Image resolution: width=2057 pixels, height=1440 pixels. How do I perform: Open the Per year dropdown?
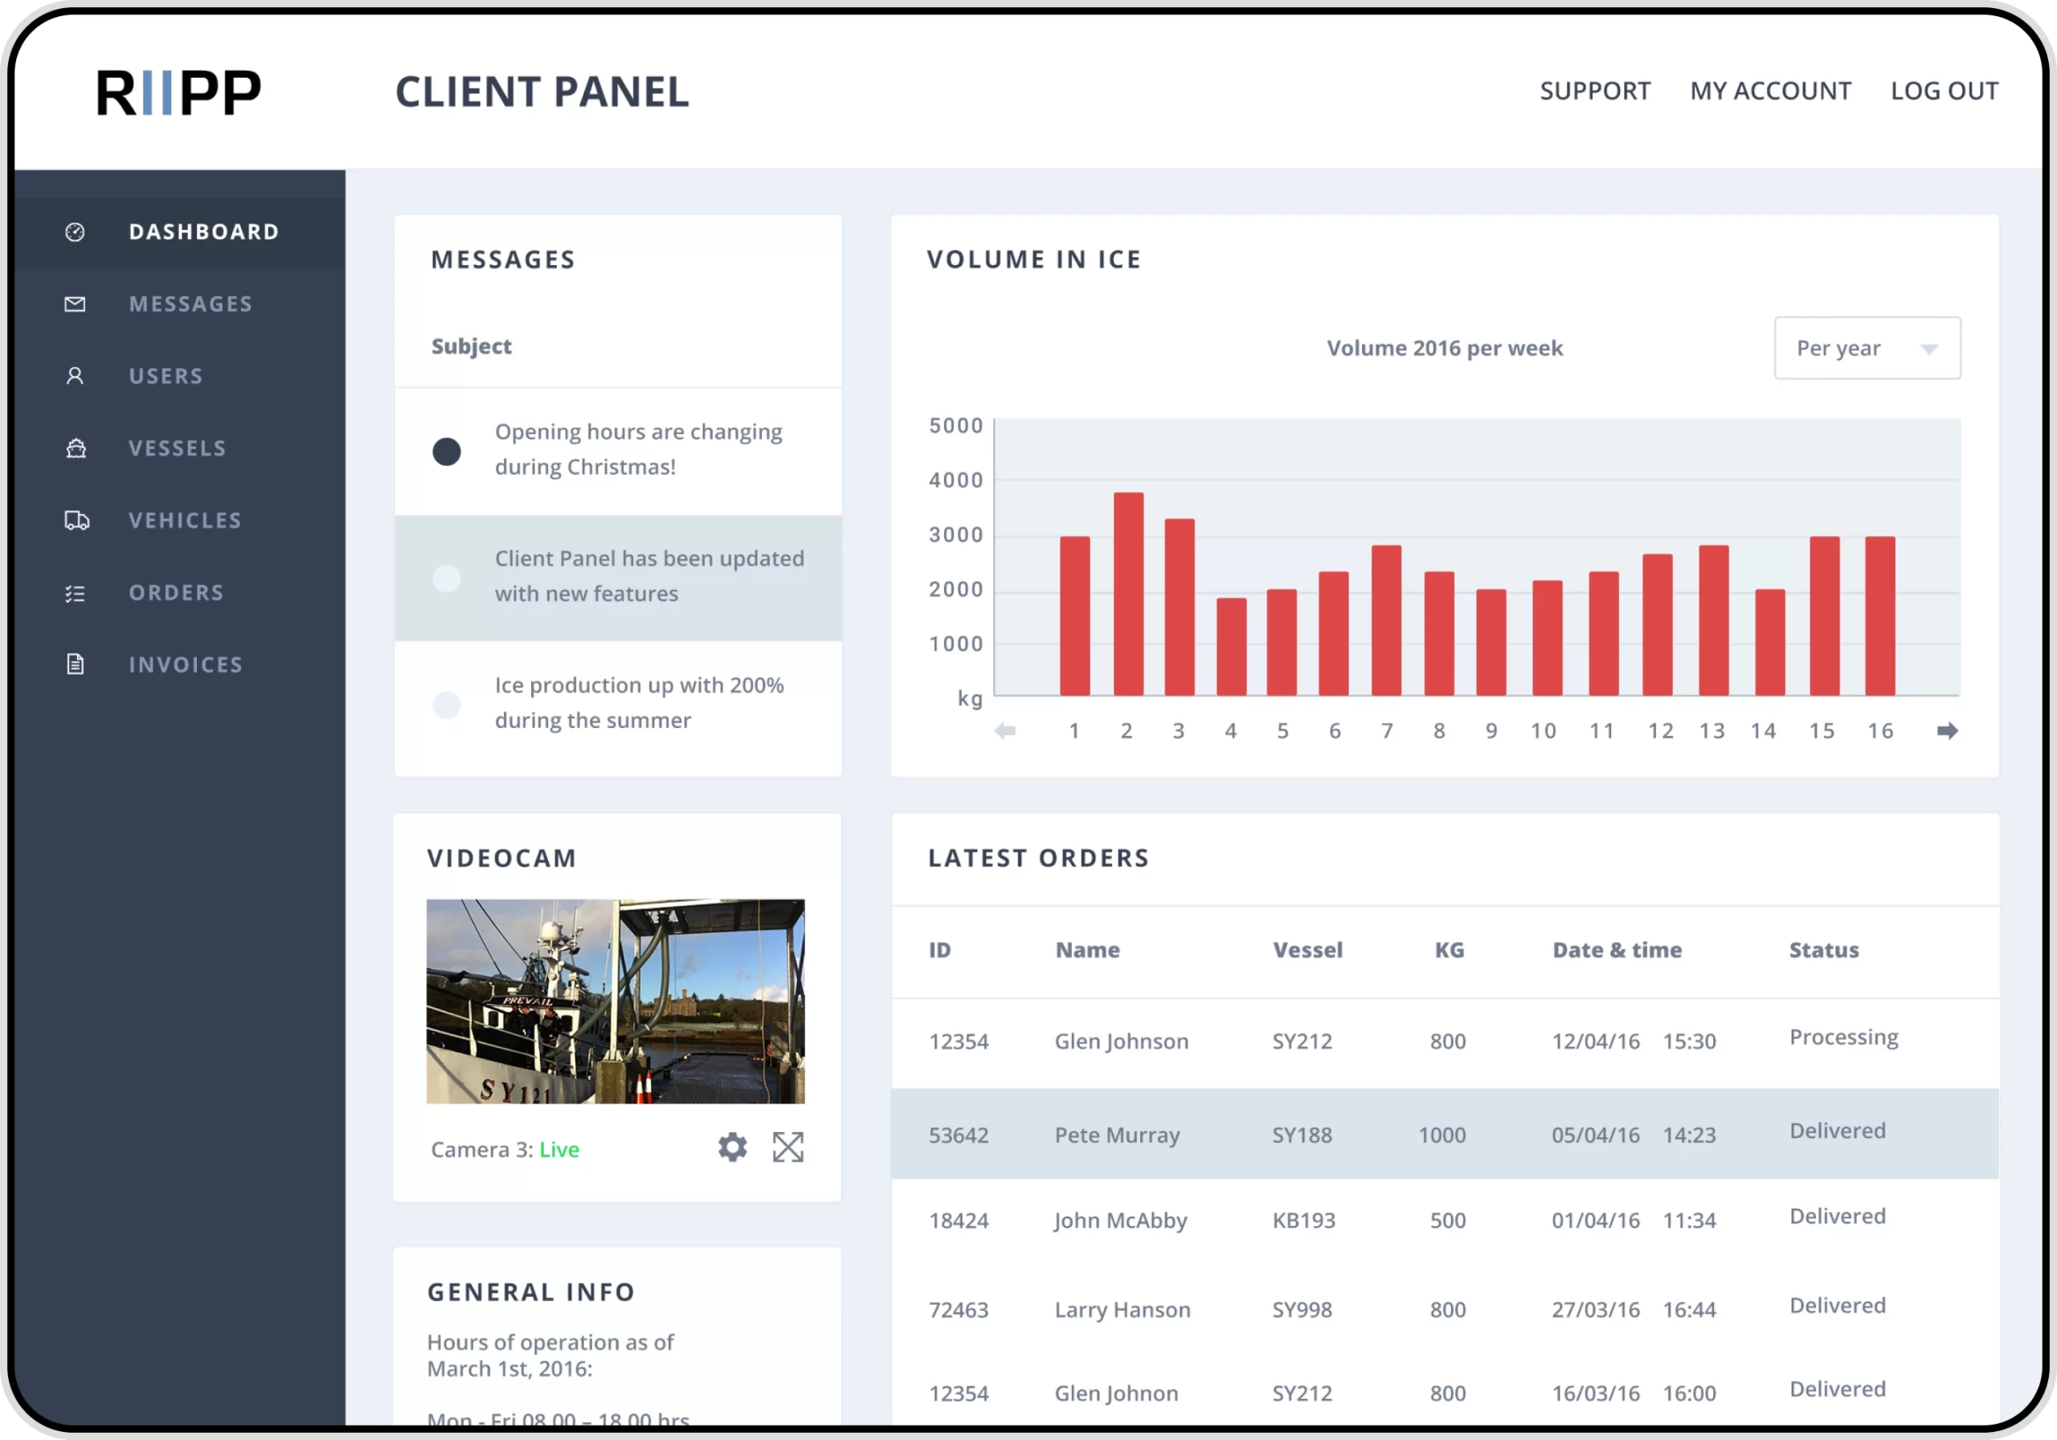1867,348
